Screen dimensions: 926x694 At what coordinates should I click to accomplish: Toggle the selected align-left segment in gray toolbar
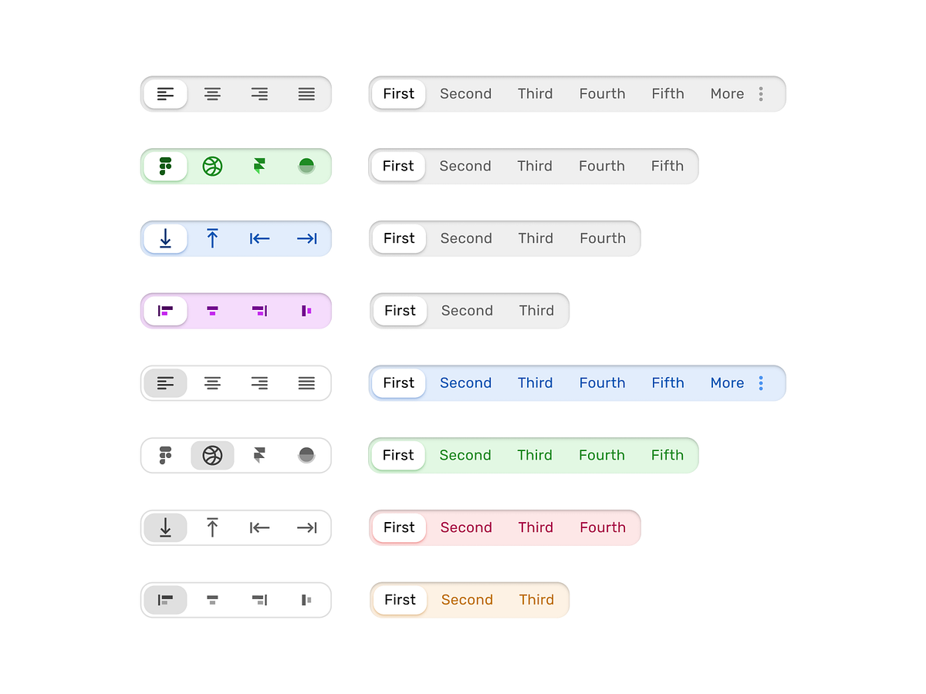tap(165, 383)
